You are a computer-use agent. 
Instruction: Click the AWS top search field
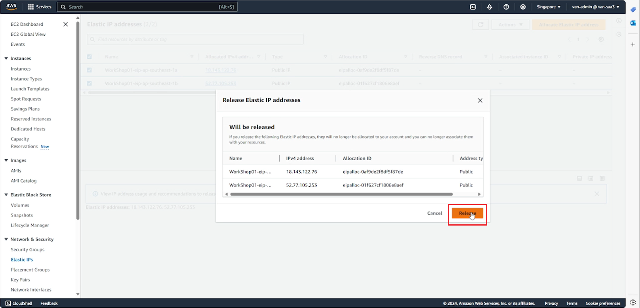(147, 7)
